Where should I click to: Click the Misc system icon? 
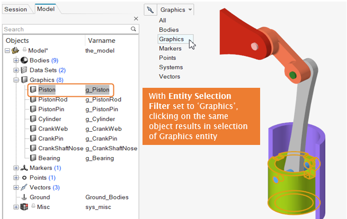click(x=24, y=206)
